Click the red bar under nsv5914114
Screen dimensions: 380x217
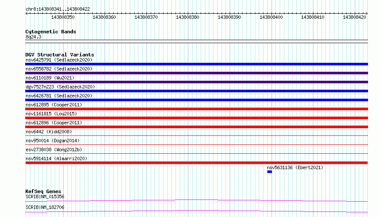pyautogui.click(x=196, y=163)
